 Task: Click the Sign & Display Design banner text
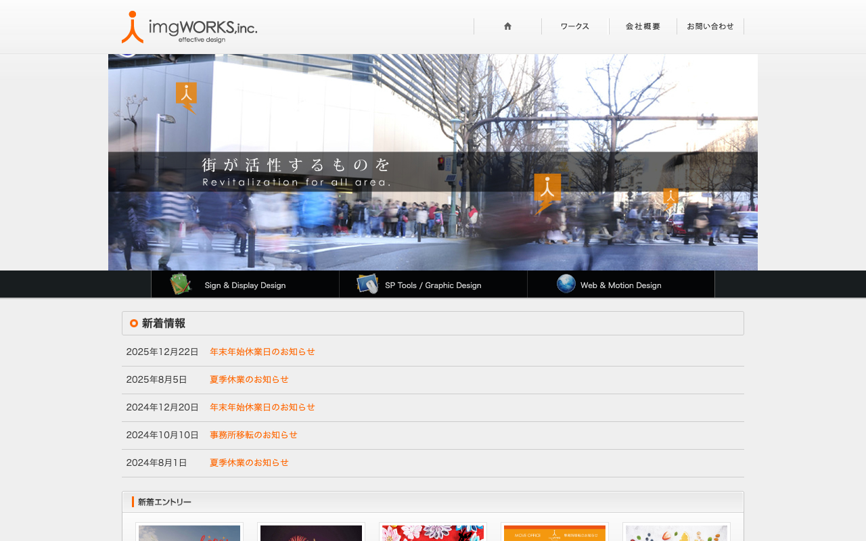point(245,285)
